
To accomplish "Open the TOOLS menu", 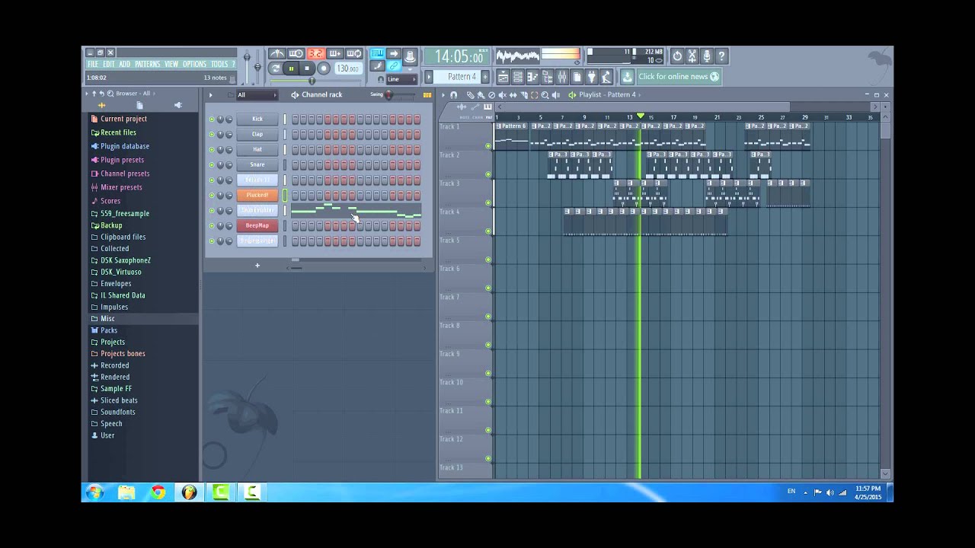I will [x=219, y=65].
